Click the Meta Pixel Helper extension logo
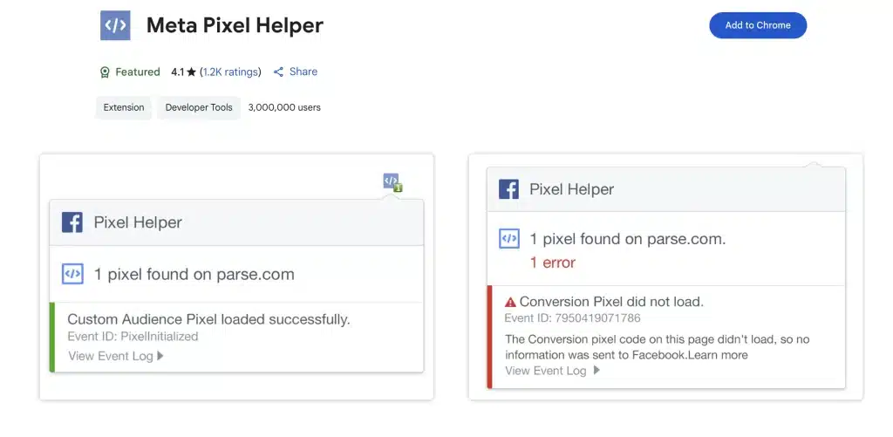893x437 pixels. point(115,25)
